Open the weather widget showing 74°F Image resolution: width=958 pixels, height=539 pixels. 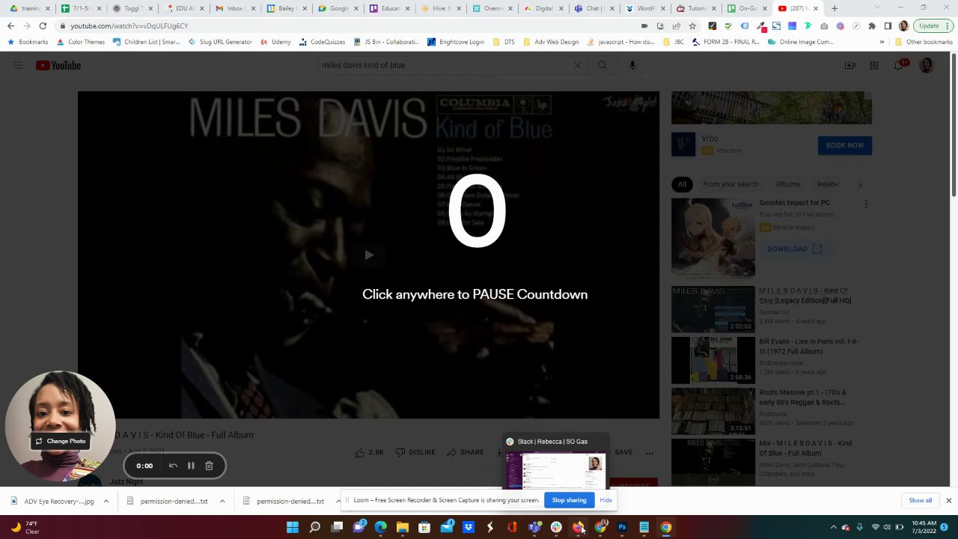[24, 527]
